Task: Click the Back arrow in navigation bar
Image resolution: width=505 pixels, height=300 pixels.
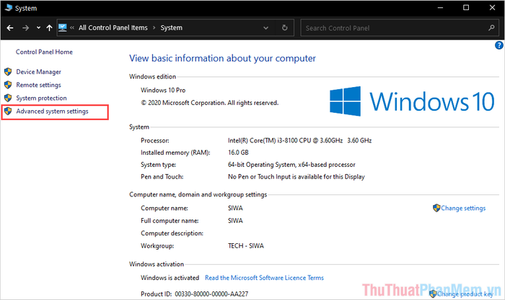Action: pyautogui.click(x=10, y=28)
